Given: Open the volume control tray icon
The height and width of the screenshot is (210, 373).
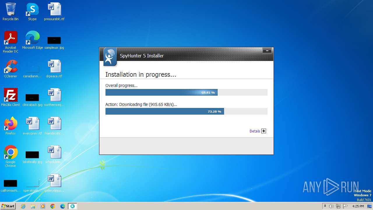Looking at the screenshot, I should point(331,206).
